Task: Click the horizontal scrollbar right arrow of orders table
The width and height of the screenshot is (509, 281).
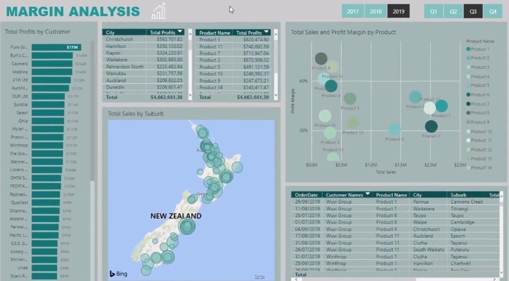Action: click(495, 279)
